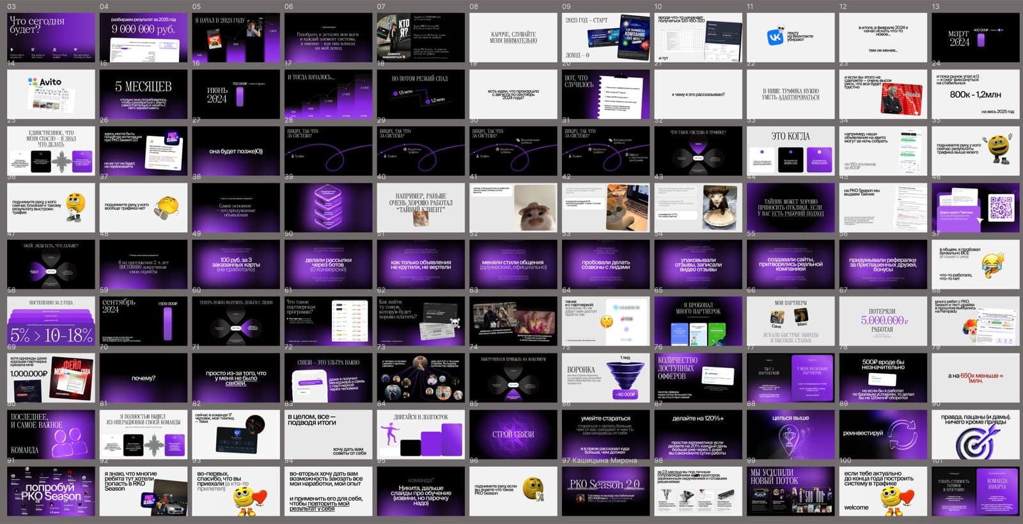Click the slide with the cat wearing a hat
1023x524 pixels.
point(513,208)
